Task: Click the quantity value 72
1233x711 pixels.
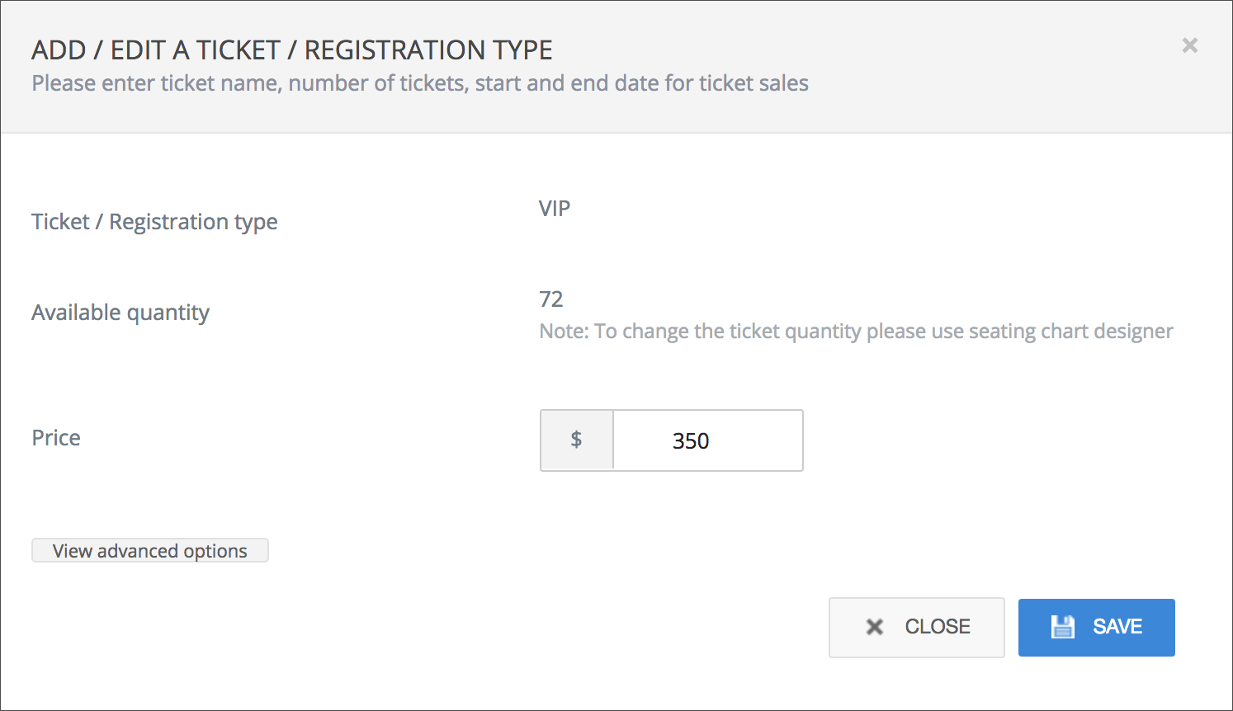Action: click(x=550, y=299)
